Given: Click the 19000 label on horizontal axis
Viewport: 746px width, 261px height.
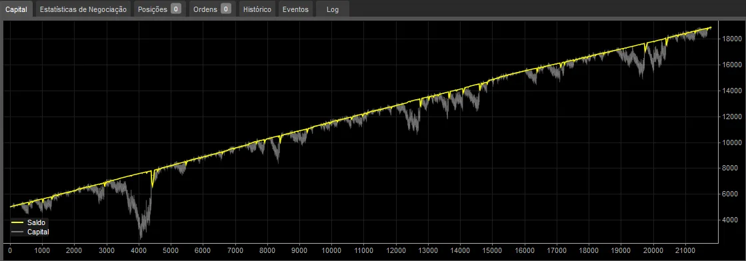Looking at the screenshot, I should point(621,250).
